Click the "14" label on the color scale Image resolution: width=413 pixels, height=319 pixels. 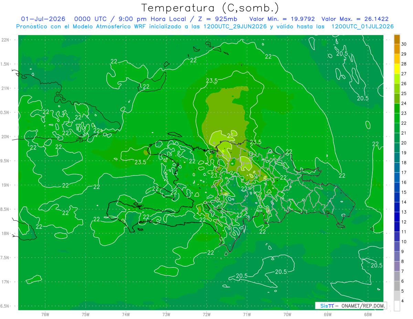(404, 202)
